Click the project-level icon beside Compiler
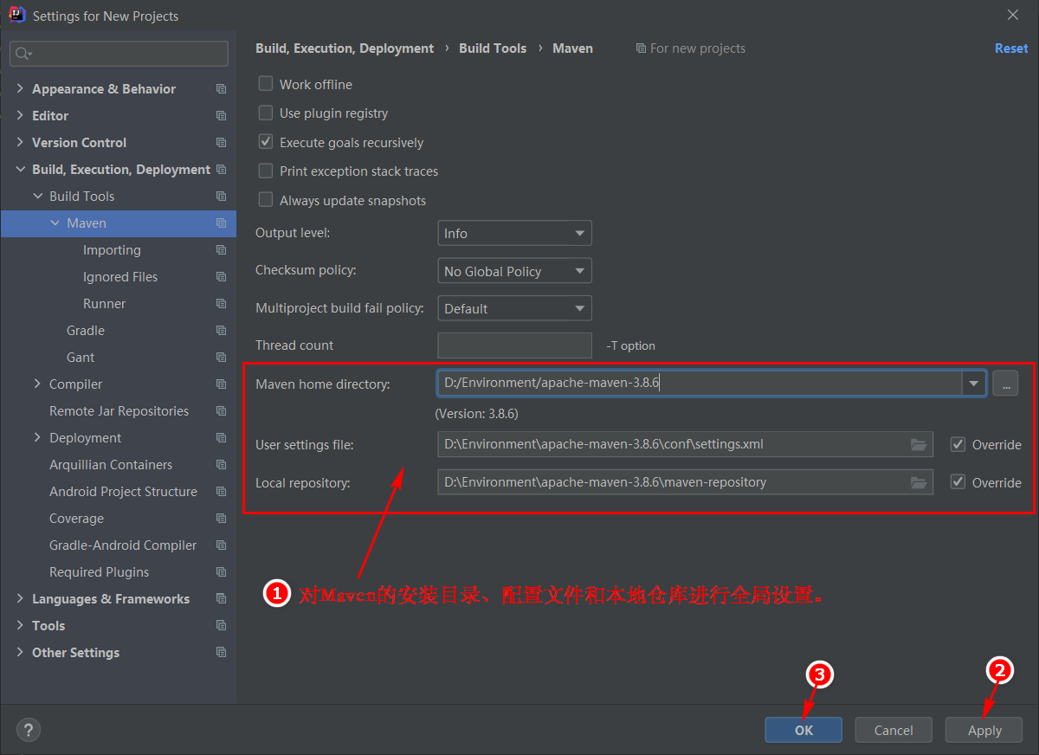This screenshot has width=1039, height=755. pyautogui.click(x=221, y=384)
